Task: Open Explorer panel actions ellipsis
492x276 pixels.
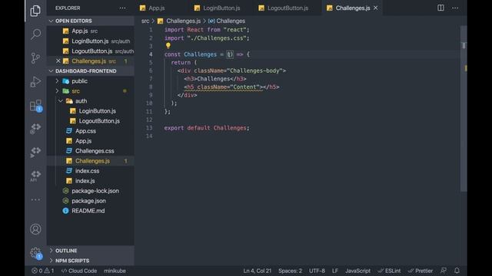Action: tap(122, 8)
